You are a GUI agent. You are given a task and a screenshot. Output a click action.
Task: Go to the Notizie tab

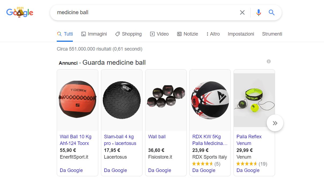[188, 34]
